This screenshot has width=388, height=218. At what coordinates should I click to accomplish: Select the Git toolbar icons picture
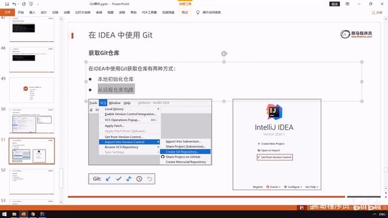coord(122,179)
